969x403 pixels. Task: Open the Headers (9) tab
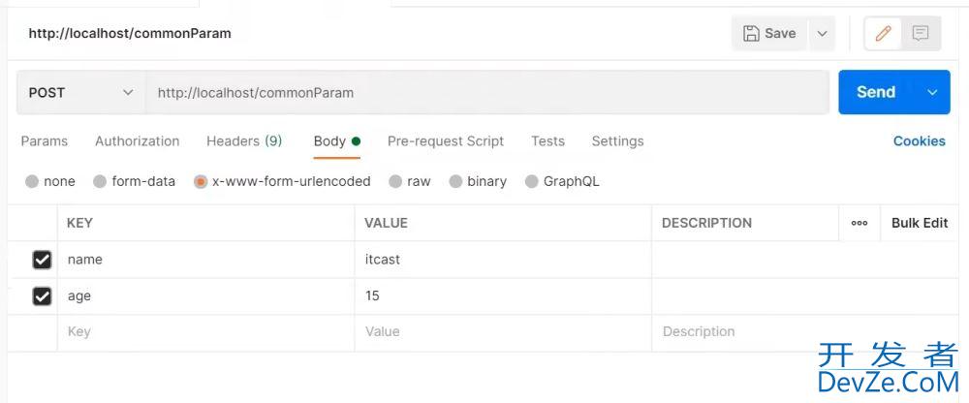point(244,141)
